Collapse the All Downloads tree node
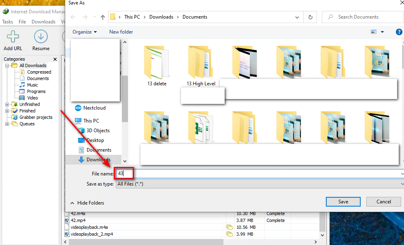Viewport: 404px width, 245px height. tap(7, 65)
